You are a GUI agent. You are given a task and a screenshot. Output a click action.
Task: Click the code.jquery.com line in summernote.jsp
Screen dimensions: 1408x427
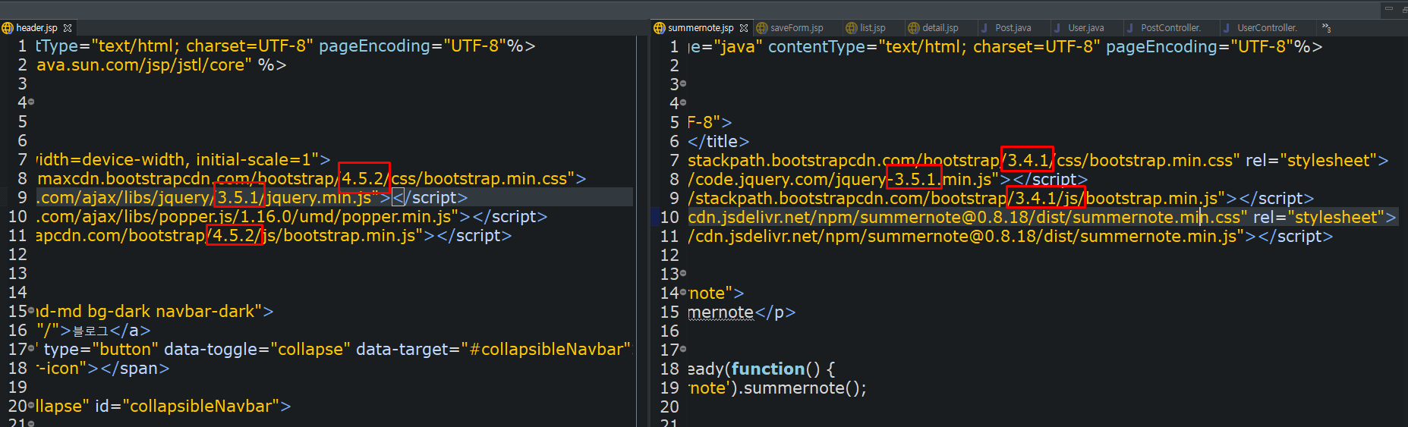[x=888, y=180]
